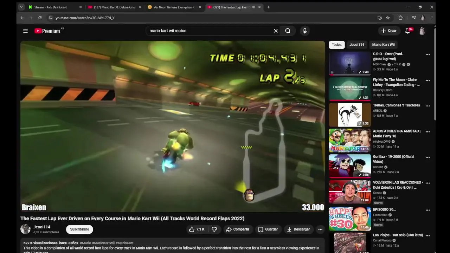This screenshot has width=450, height=253.
Task: Go back in browser history
Action: (22, 18)
